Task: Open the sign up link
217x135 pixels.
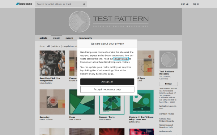Action: point(184,4)
